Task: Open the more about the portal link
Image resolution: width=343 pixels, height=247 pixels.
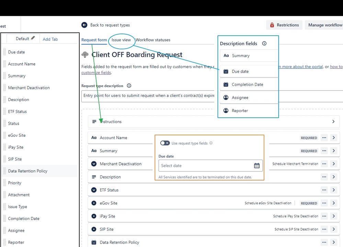Action: coord(301,67)
